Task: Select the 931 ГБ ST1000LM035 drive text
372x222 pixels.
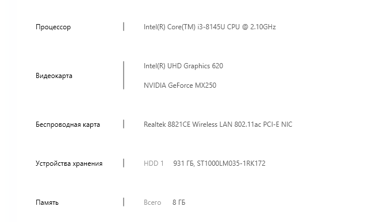Action: coord(219,163)
